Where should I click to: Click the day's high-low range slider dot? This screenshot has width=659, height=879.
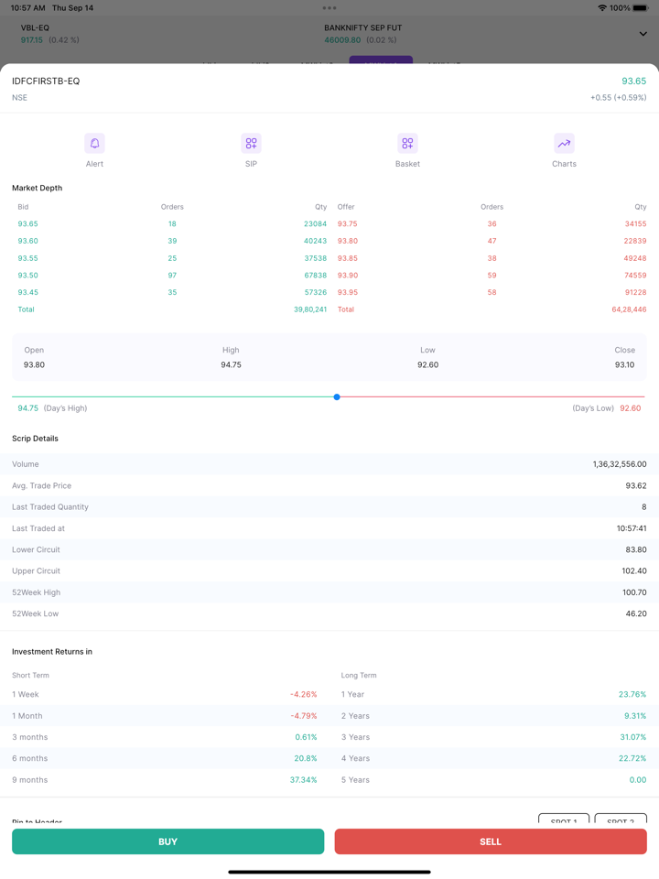(x=337, y=396)
